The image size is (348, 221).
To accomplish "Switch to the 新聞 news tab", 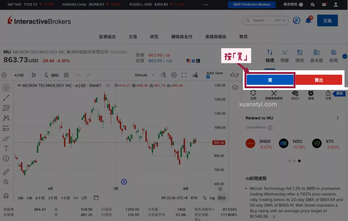I will click(333, 56).
